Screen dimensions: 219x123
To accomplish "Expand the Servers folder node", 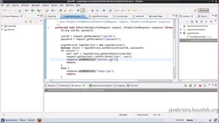I will tap(2, 30).
